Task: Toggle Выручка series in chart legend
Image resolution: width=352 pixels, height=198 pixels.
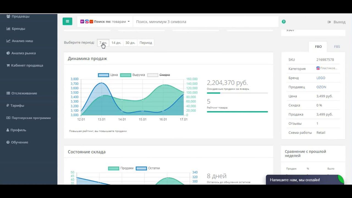Action: click(x=133, y=75)
